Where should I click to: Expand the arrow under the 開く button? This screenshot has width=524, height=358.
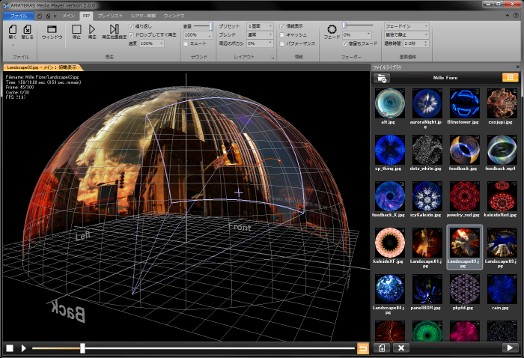[13, 45]
